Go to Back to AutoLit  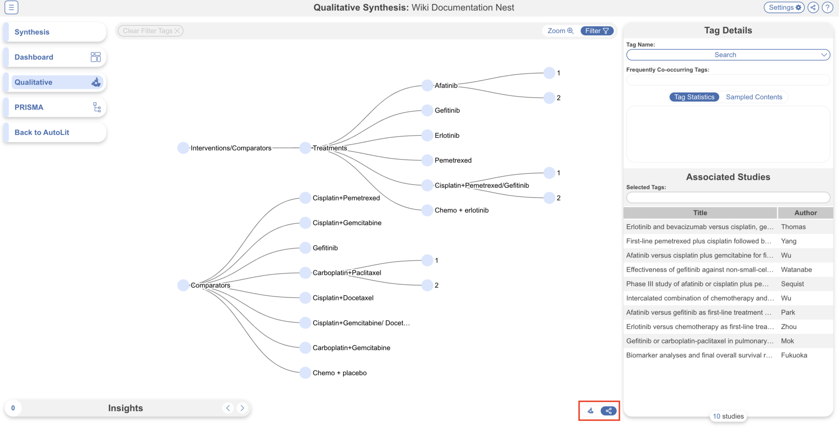(41, 132)
